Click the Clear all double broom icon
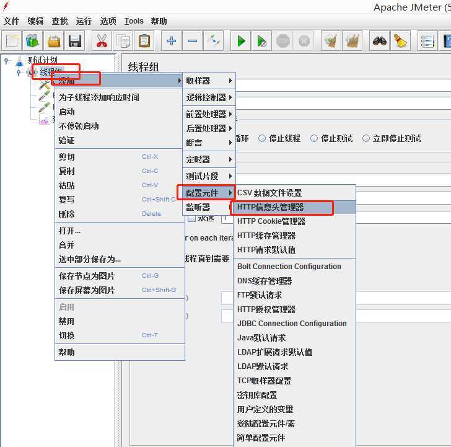Image resolution: width=451 pixels, height=447 pixels. tap(352, 41)
